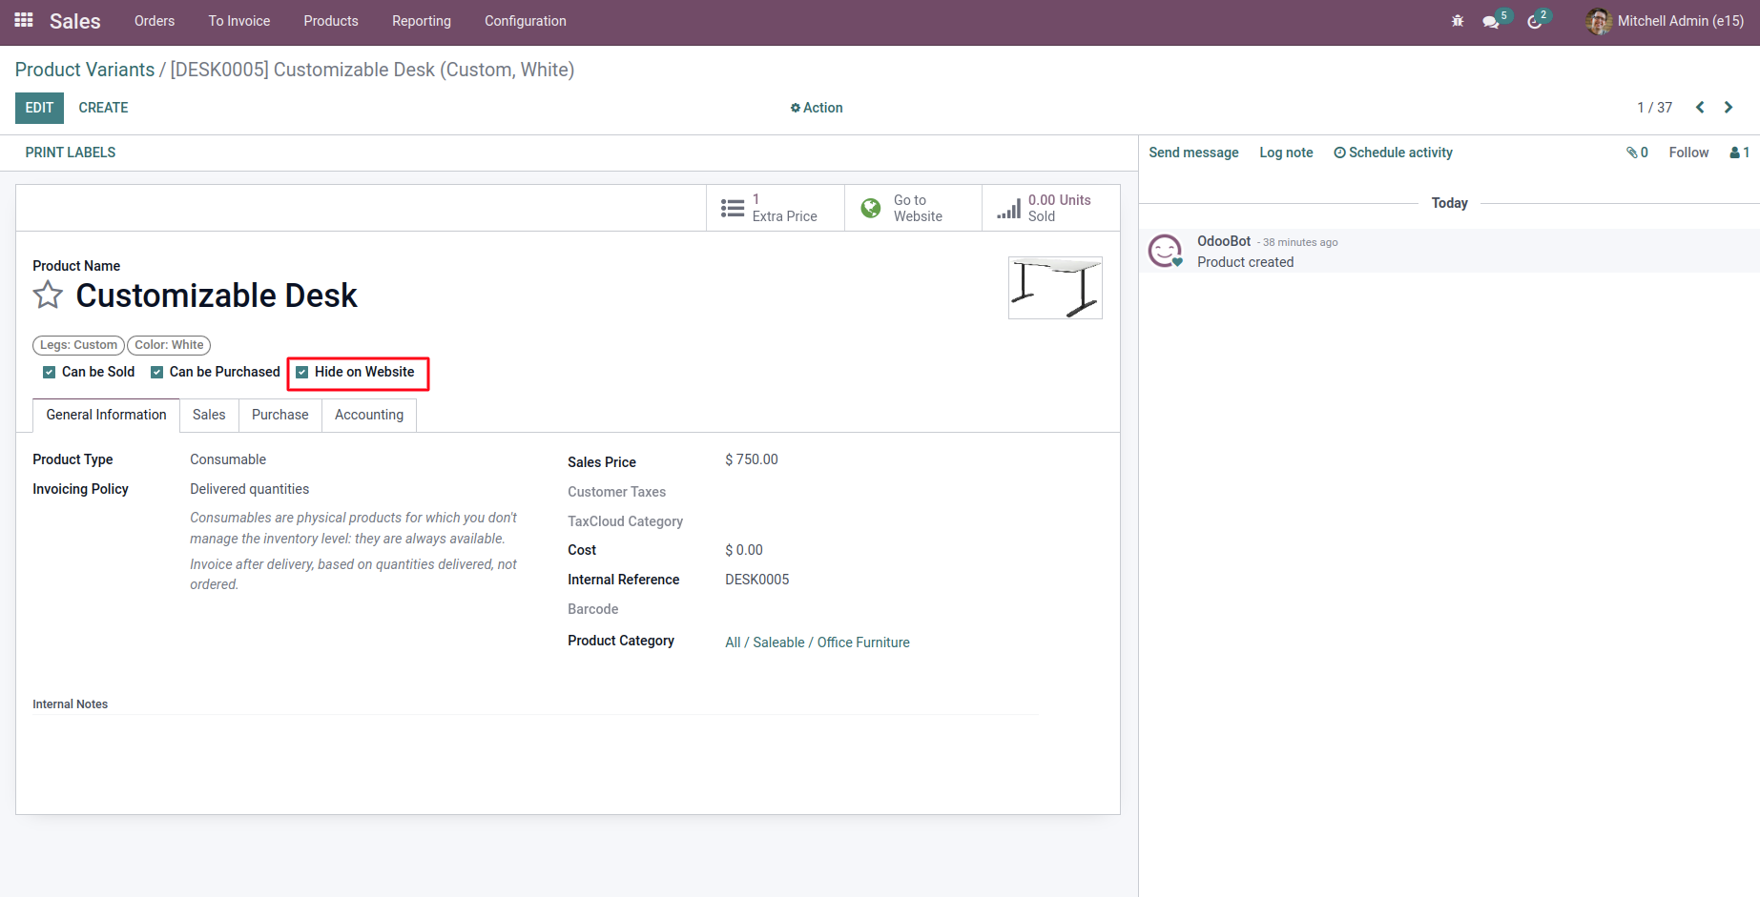The image size is (1760, 897).
Task: Click OdooBot avatar in chatter
Action: tap(1165, 251)
